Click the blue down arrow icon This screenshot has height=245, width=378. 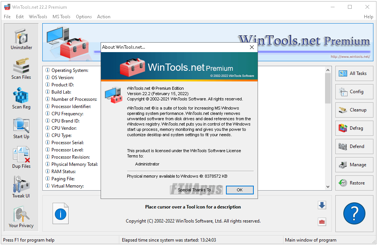[x=322, y=205]
